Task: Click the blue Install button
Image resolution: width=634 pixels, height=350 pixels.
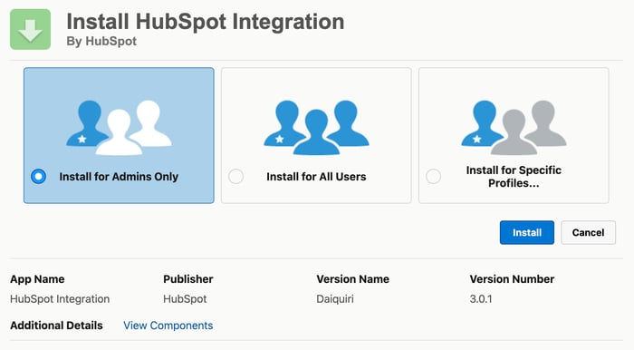Action: 527,232
